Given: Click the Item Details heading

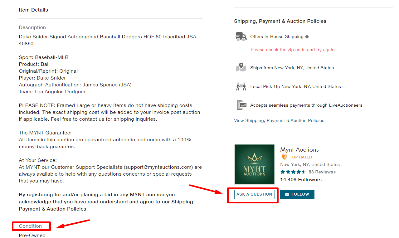Looking at the screenshot, I should click(x=33, y=10).
